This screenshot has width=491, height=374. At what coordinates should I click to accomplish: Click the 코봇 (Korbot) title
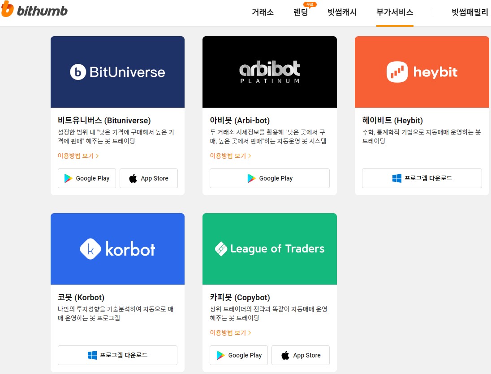(x=81, y=297)
